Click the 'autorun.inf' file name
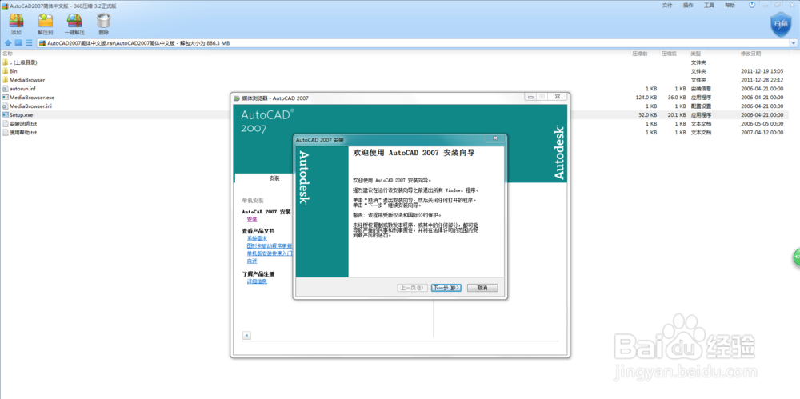The image size is (800, 399). click(22, 88)
